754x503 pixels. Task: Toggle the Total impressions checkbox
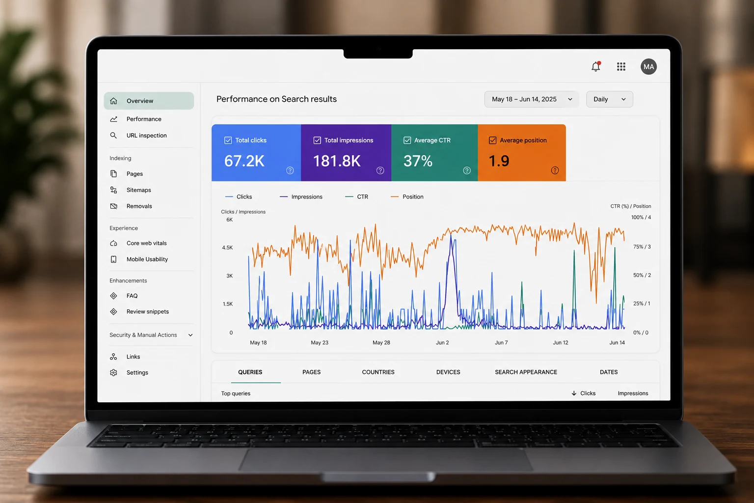(x=317, y=140)
